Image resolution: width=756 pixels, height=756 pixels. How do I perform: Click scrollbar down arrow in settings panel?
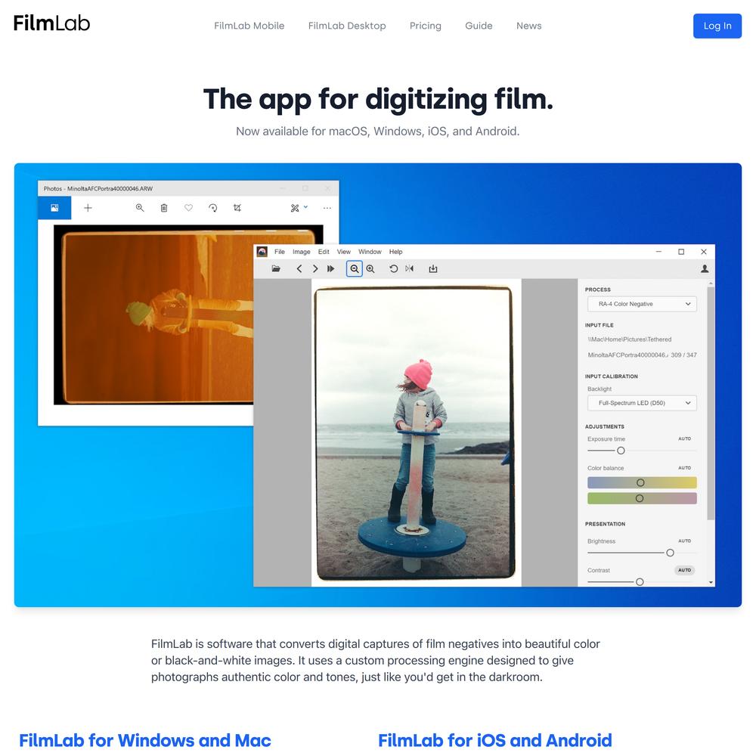711,582
